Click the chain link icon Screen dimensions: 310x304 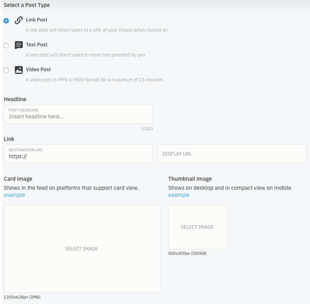pyautogui.click(x=18, y=20)
